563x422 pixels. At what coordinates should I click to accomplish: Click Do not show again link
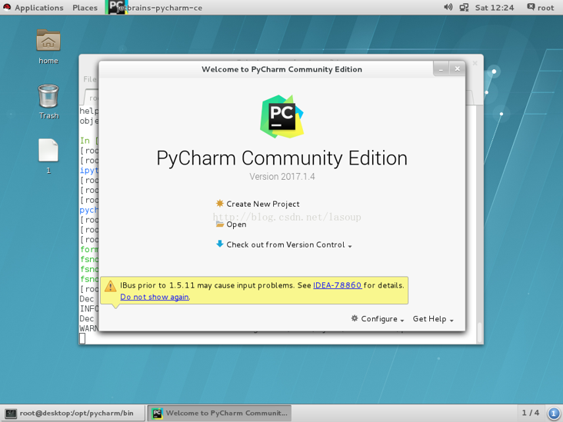coord(155,297)
